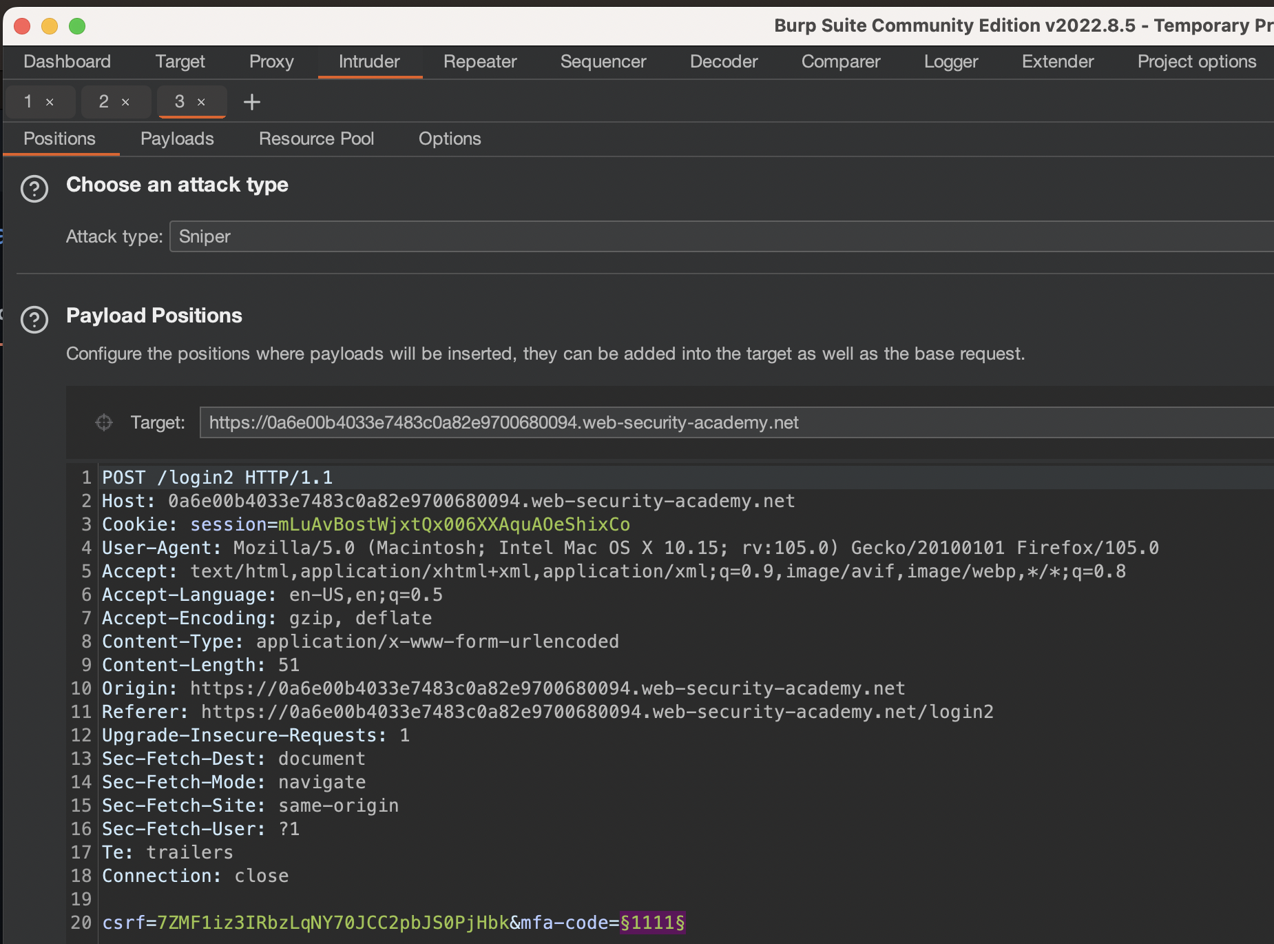Click the Referer header line
1274x944 pixels.
point(547,712)
